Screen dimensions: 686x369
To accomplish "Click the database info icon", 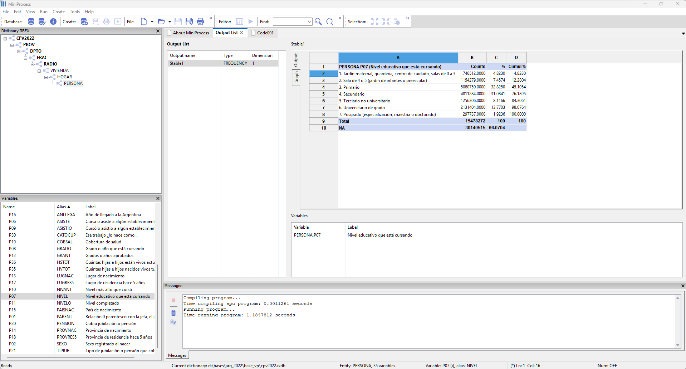I will 53,21.
